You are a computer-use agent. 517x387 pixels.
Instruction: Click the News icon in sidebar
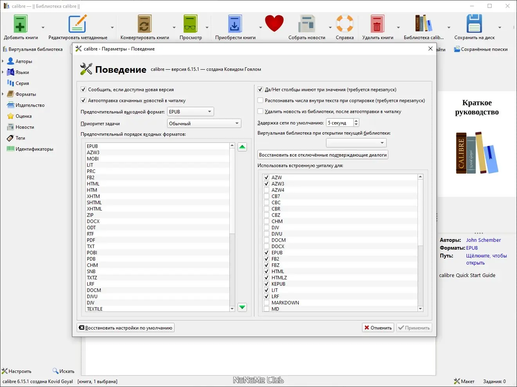[x=11, y=127]
